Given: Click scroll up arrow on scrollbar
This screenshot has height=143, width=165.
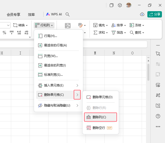Looking at the screenshot, I should tap(148, 61).
